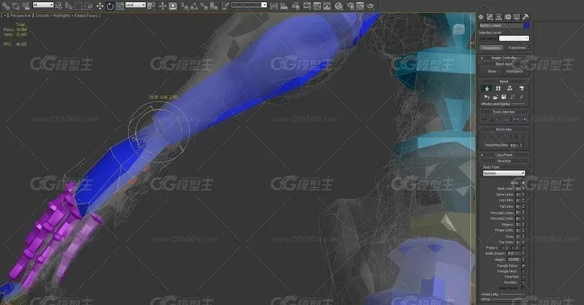Click the Select and Manipulate icon
Screen dimensions: 584x305
[x=162, y=6]
